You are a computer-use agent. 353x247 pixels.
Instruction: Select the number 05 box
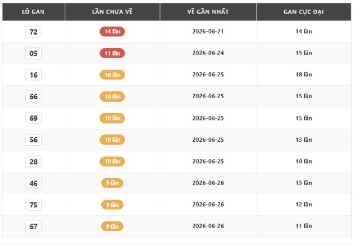[34, 54]
